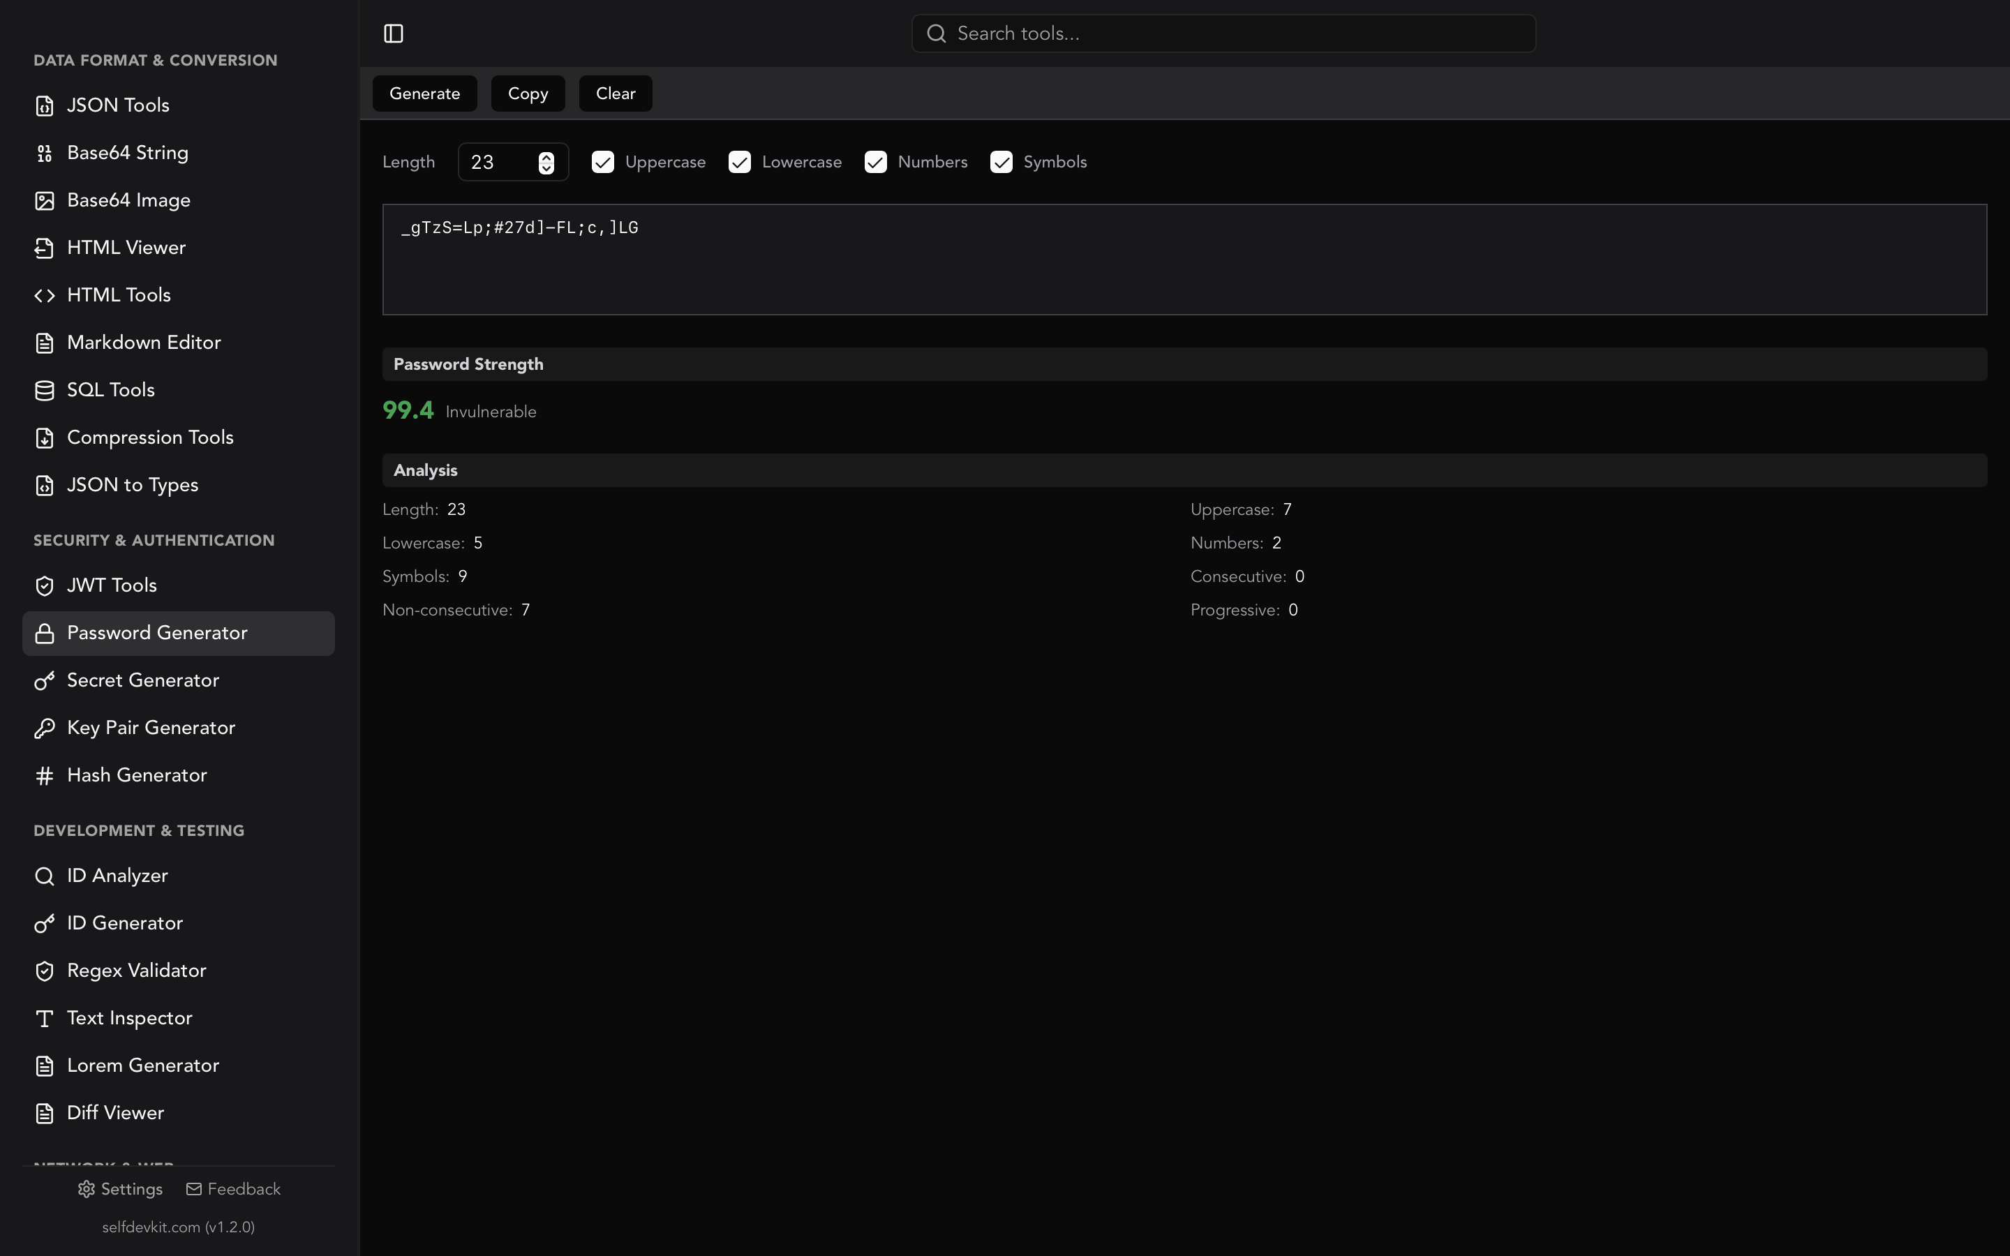
Task: Open Secret Generator from sidebar
Action: 143,680
